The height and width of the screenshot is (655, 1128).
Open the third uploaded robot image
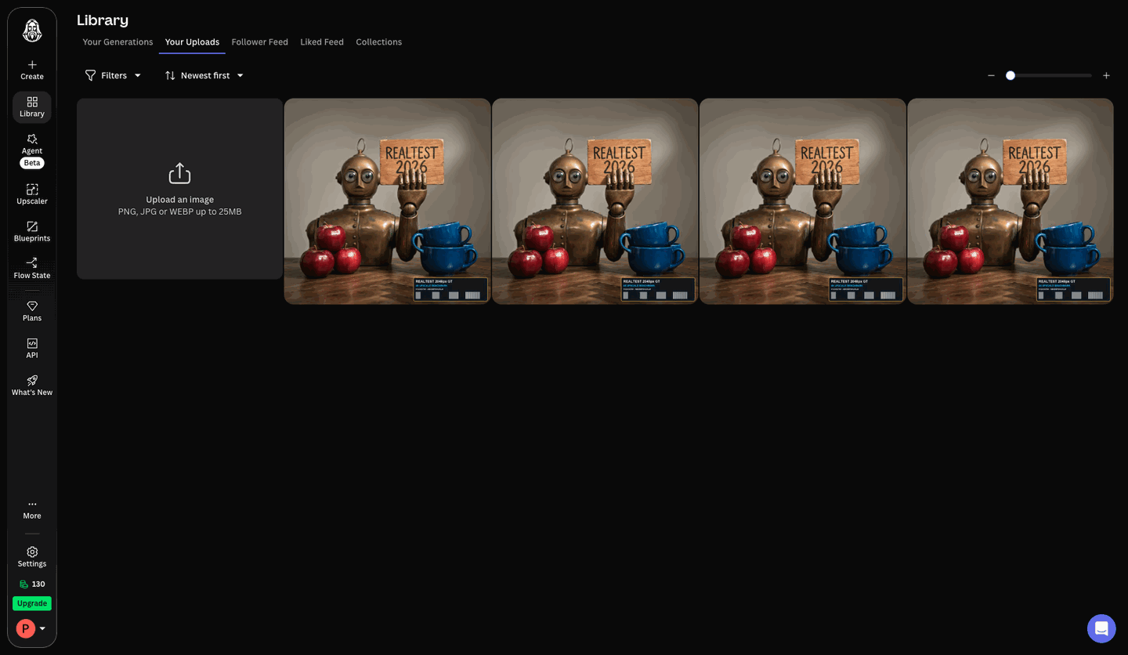[x=803, y=201]
